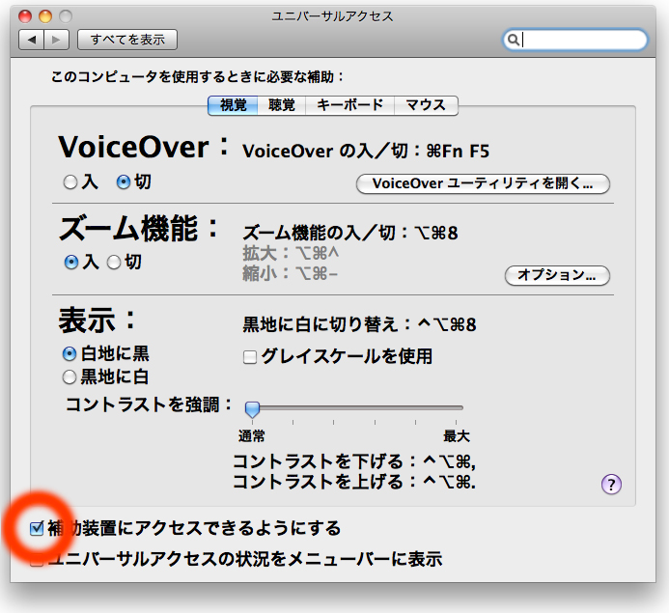The height and width of the screenshot is (613, 669).
Task: Check グレイスケールを使用 checkbox
Action: click(x=250, y=357)
